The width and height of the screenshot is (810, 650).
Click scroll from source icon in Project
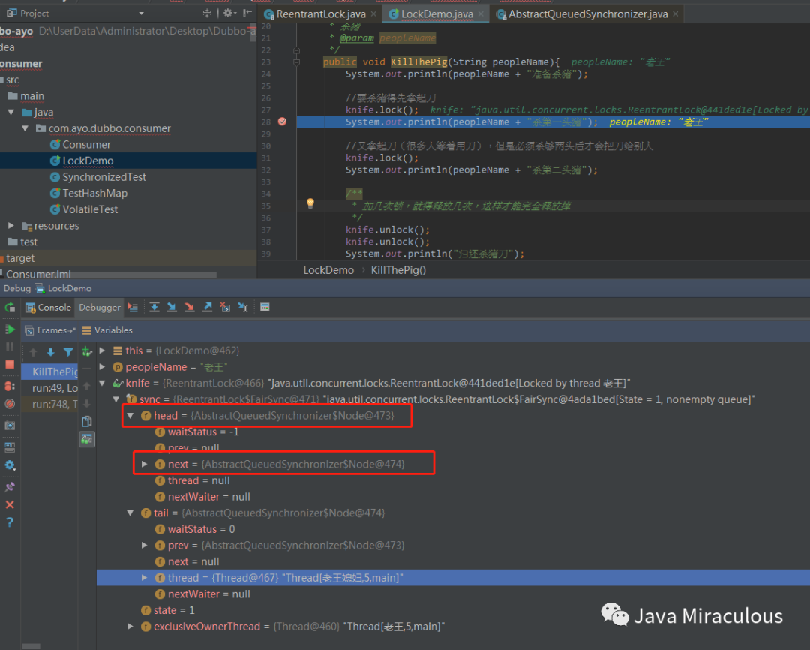[x=207, y=13]
